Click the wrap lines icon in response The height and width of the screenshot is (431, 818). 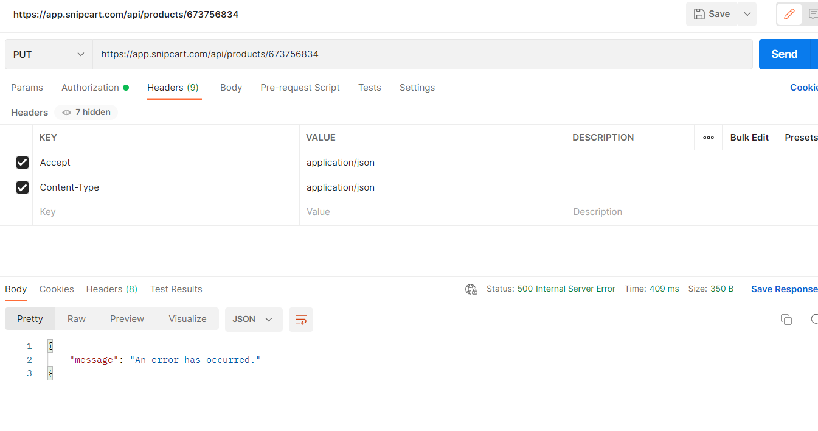[x=300, y=320]
